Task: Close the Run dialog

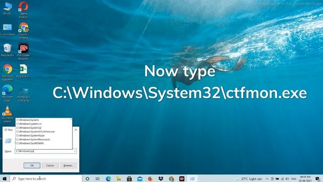Action: [x=76, y=130]
